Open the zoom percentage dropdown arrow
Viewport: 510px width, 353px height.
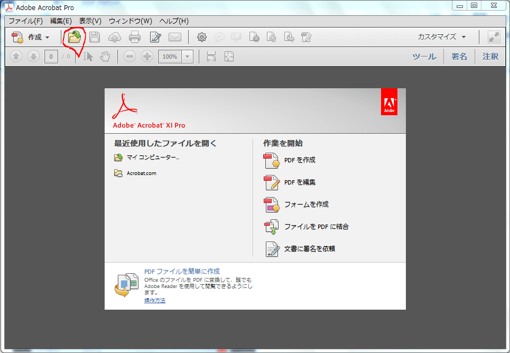pos(187,57)
